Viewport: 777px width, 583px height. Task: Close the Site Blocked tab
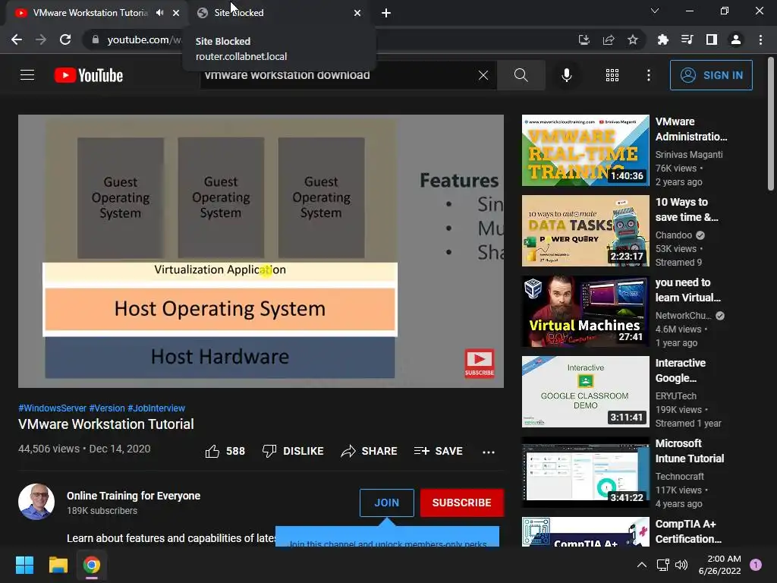(x=357, y=13)
